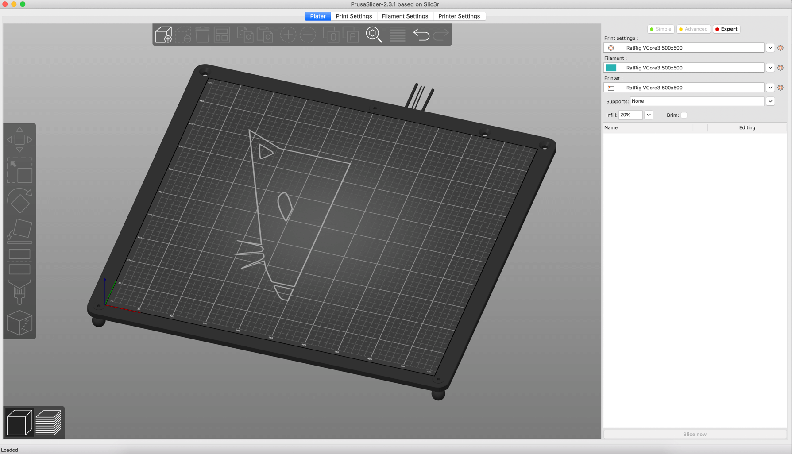Click the Variable layer height icon
Image resolution: width=792 pixels, height=454 pixels.
pos(398,35)
